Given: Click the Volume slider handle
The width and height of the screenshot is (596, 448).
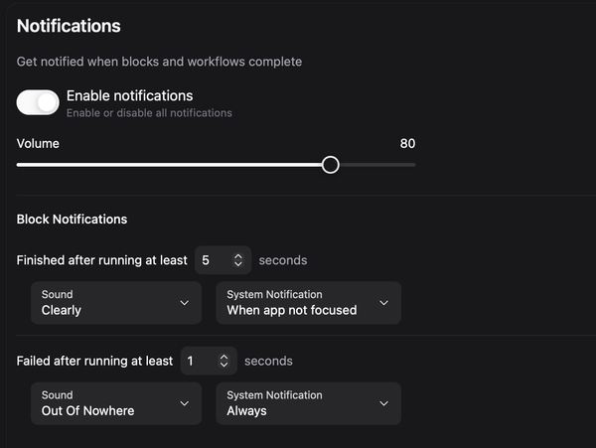Looking at the screenshot, I should click(x=331, y=165).
